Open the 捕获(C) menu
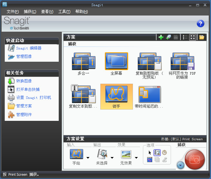 (x=30, y=12)
